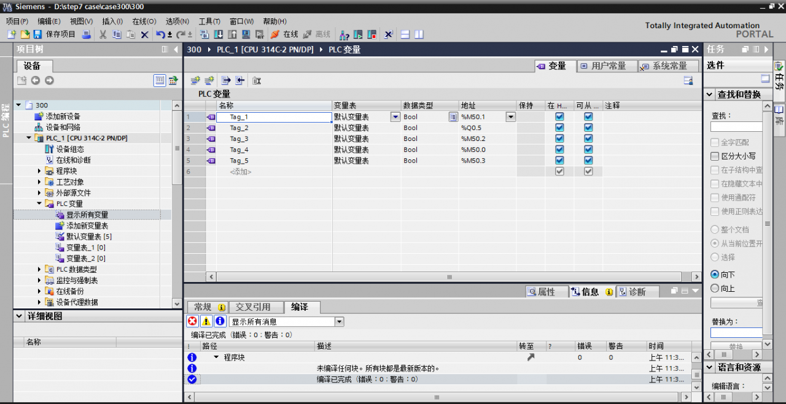Collapse the PLC 变量 tree node
Screen dimensions: 786x404
click(x=40, y=204)
